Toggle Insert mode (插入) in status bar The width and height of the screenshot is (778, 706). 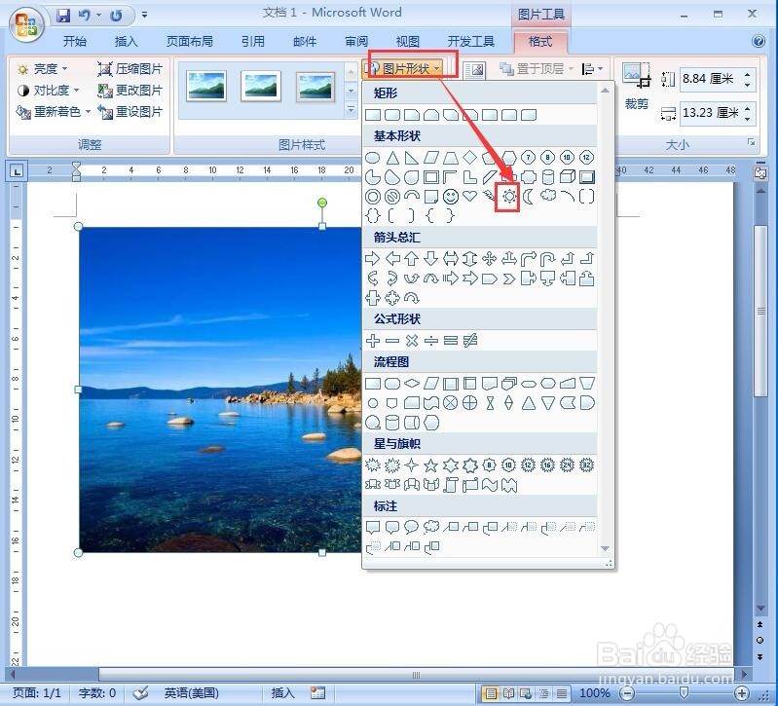pos(282,693)
